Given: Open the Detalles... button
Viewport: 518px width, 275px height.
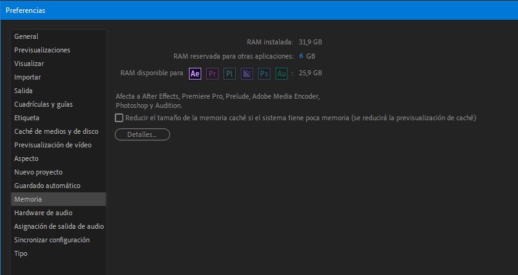Looking at the screenshot, I should pyautogui.click(x=142, y=134).
